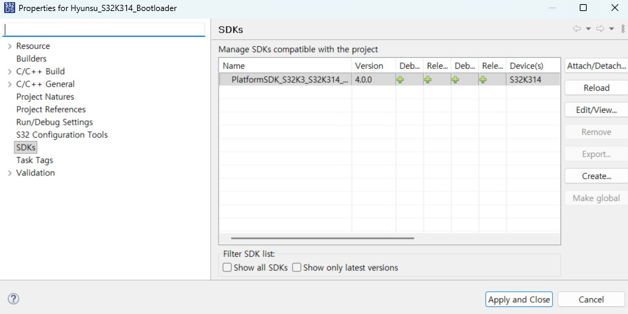Click the back navigation arrow icon
The height and width of the screenshot is (314, 628).
pos(577,29)
